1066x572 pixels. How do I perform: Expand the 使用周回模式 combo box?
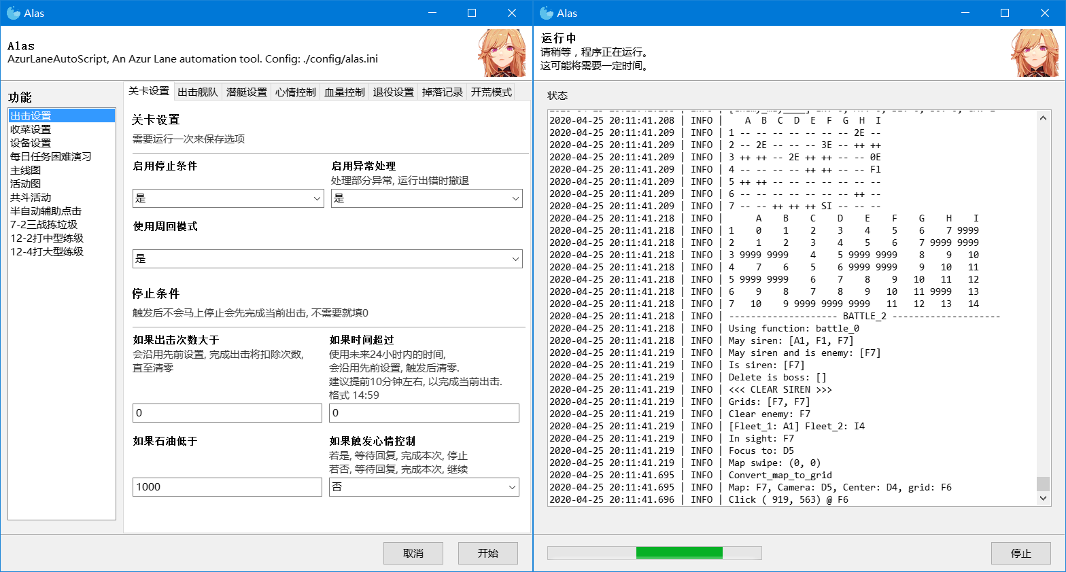tap(327, 259)
